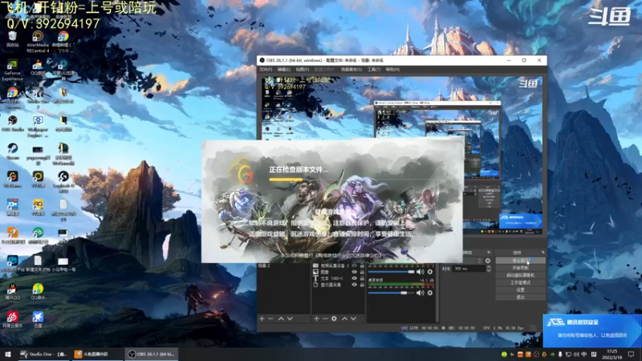This screenshot has height=361, width=642.
Task: Open the transition properties gear icon
Action: [488, 261]
